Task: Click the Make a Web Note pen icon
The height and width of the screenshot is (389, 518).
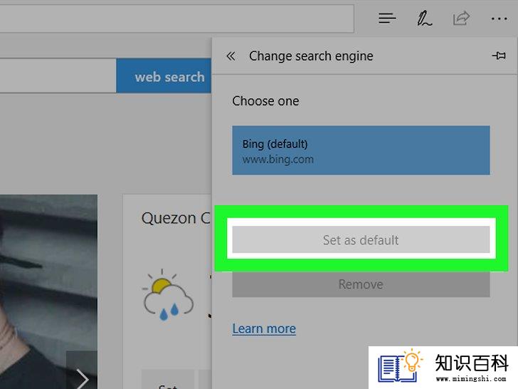Action: pos(424,19)
